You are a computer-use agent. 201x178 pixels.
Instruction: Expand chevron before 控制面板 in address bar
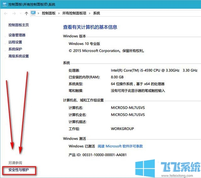point(38,13)
